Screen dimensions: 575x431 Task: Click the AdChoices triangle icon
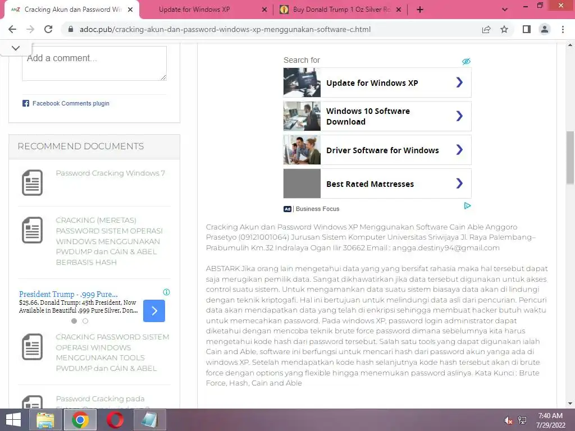(x=467, y=206)
